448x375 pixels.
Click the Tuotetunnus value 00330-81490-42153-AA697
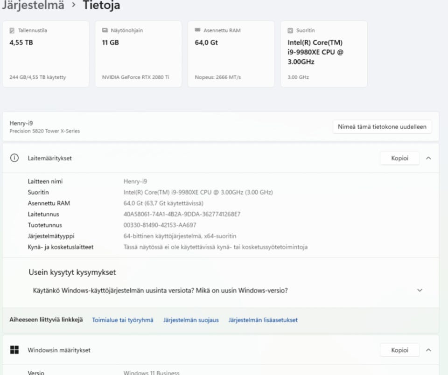(x=160, y=225)
